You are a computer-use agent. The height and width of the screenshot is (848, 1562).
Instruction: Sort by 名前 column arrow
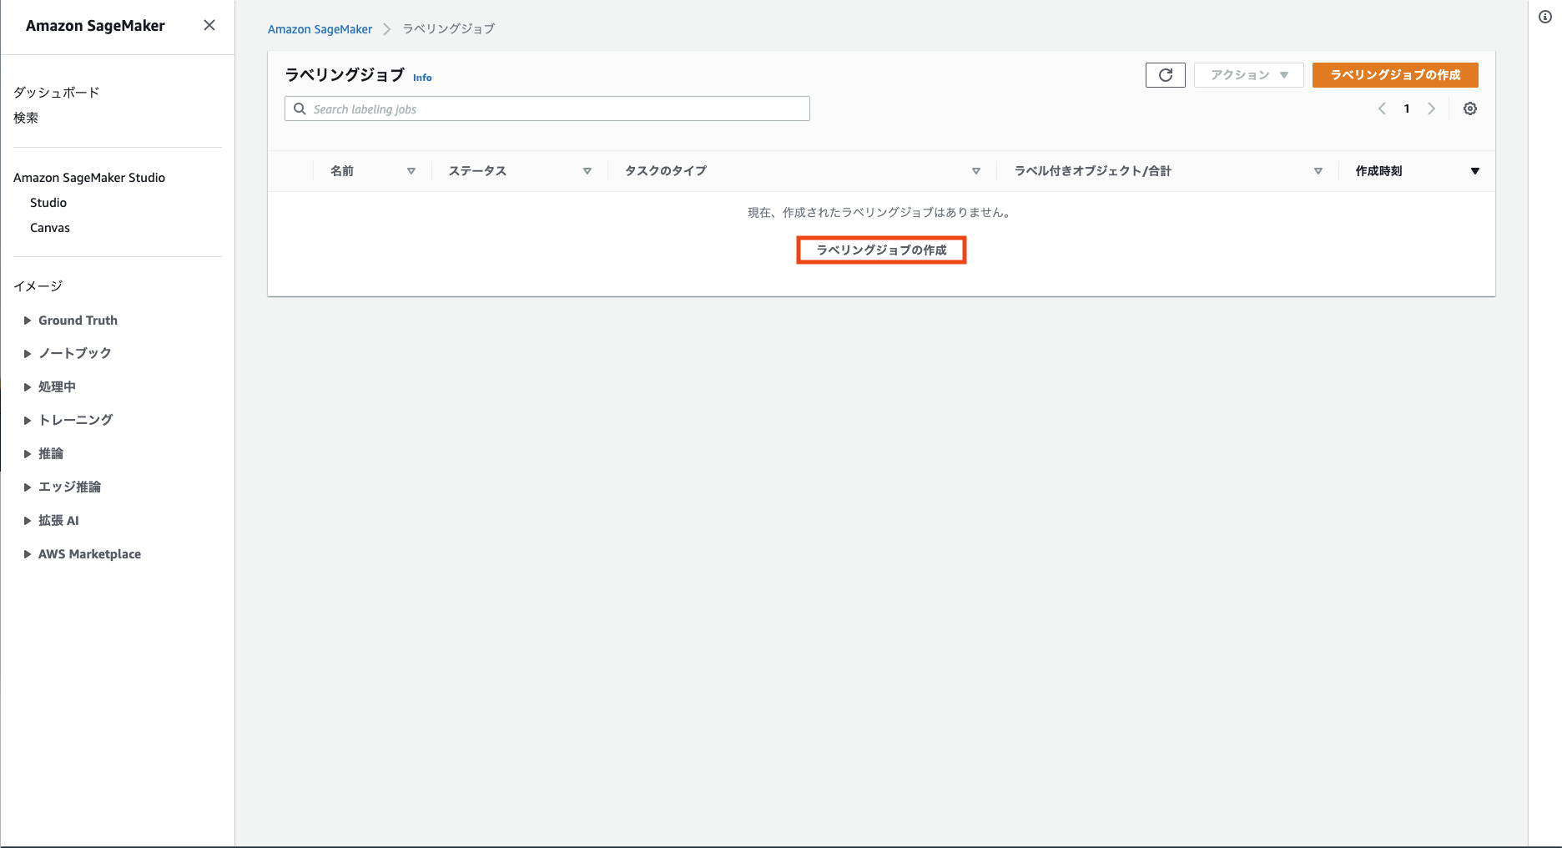tap(411, 171)
